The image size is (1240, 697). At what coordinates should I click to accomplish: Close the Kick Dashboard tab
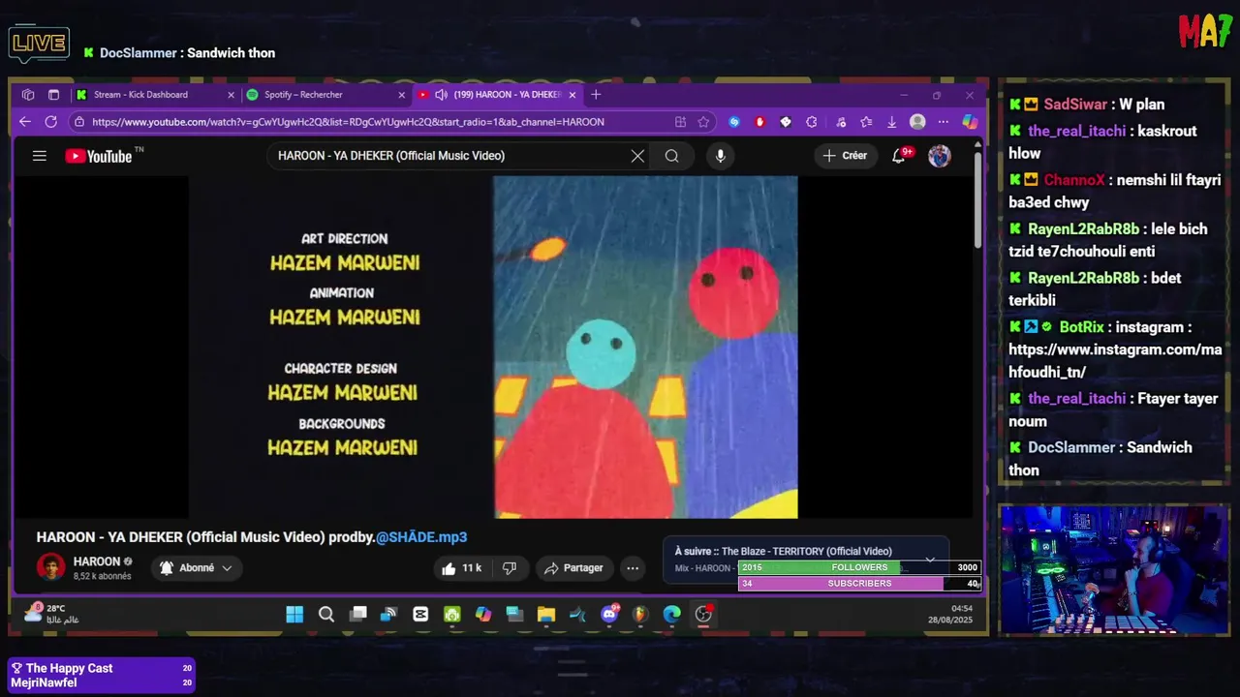pyautogui.click(x=231, y=95)
